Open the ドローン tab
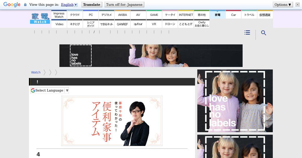Screen dimensions: 302x158 coord(170,24)
